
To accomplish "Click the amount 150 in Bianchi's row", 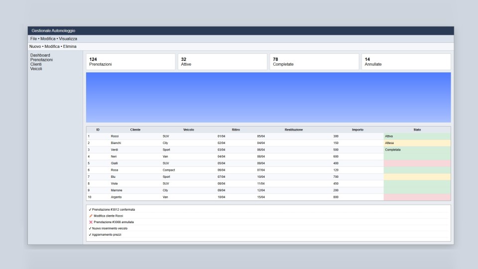I will pos(336,143).
